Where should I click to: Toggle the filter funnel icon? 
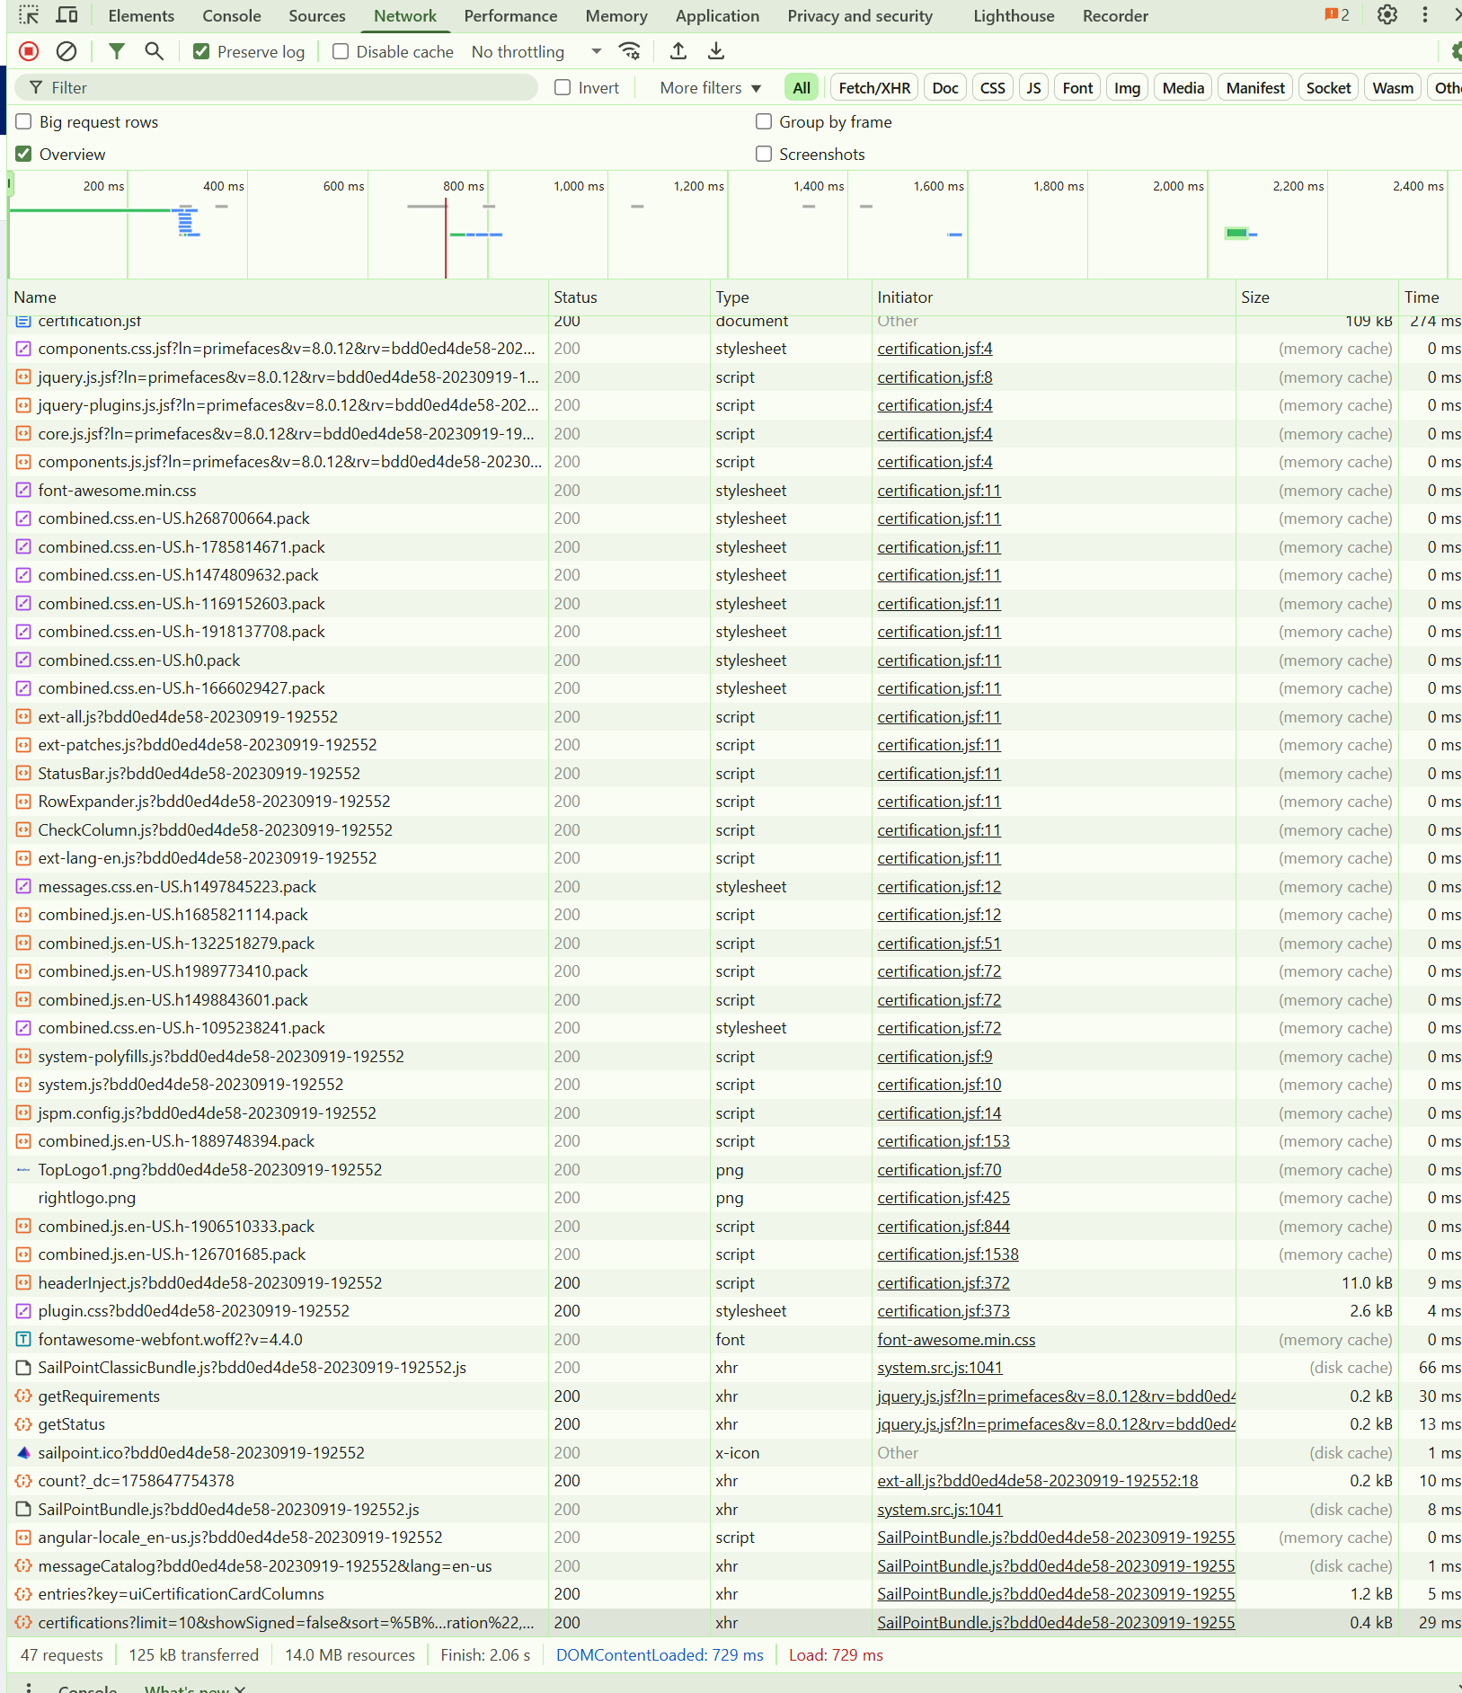(117, 51)
